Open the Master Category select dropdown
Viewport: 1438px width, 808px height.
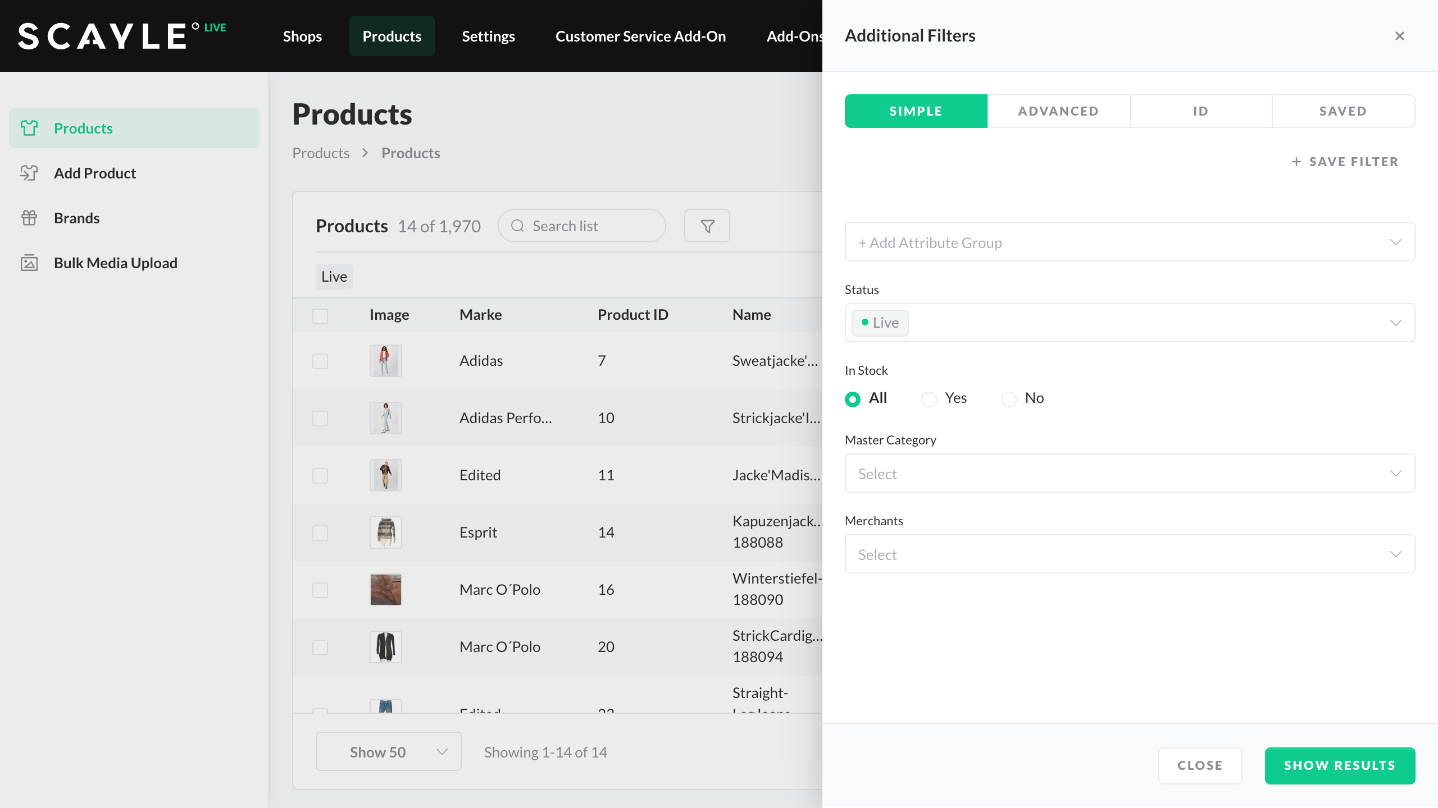pyautogui.click(x=1129, y=474)
